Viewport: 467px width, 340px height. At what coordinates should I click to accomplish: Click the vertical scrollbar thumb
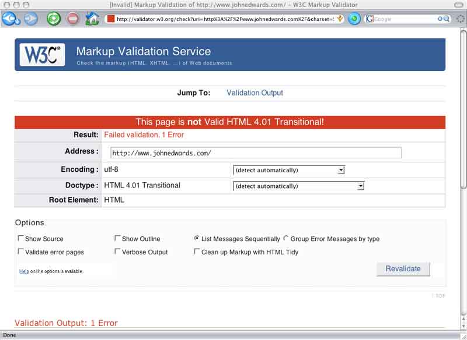point(463,108)
